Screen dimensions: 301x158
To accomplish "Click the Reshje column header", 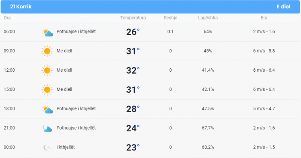I will click(x=170, y=18).
